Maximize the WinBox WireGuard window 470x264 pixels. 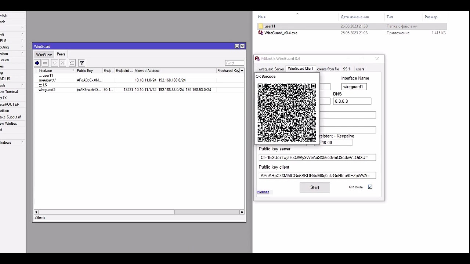237,46
